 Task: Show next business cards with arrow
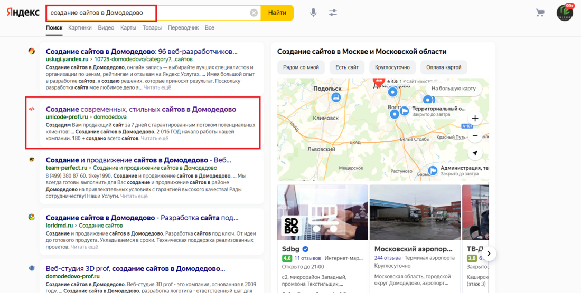pyautogui.click(x=489, y=253)
